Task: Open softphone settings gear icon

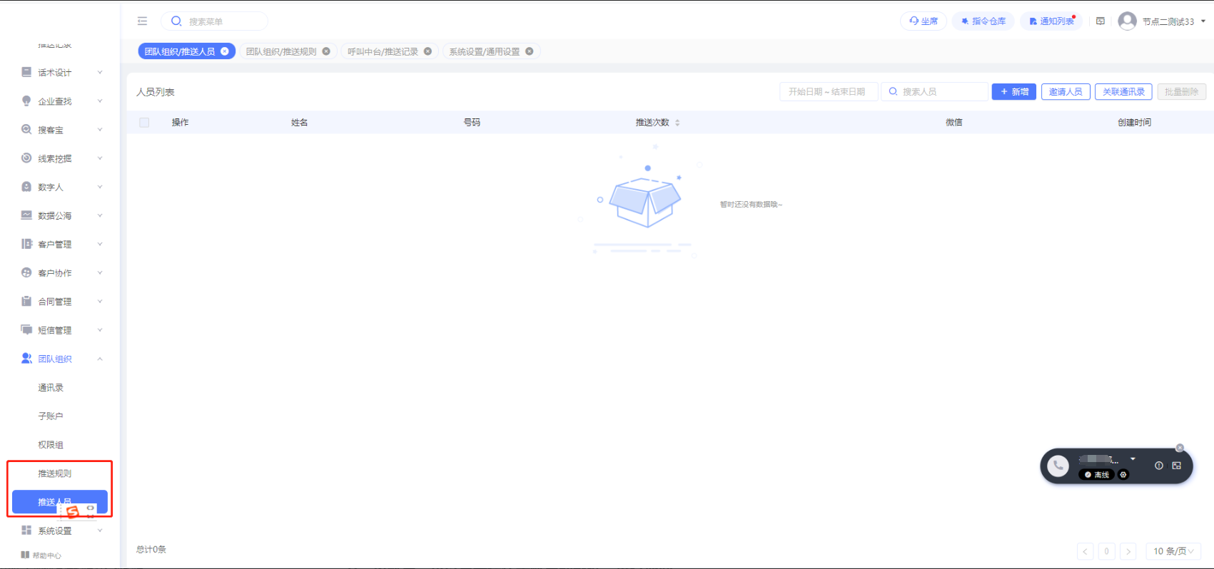Action: [x=1123, y=475]
